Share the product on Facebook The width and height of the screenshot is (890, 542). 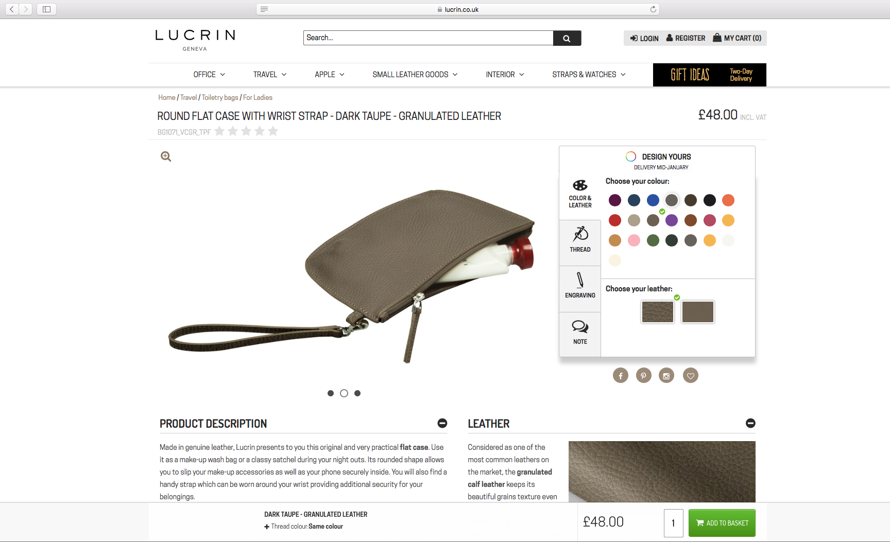coord(621,376)
